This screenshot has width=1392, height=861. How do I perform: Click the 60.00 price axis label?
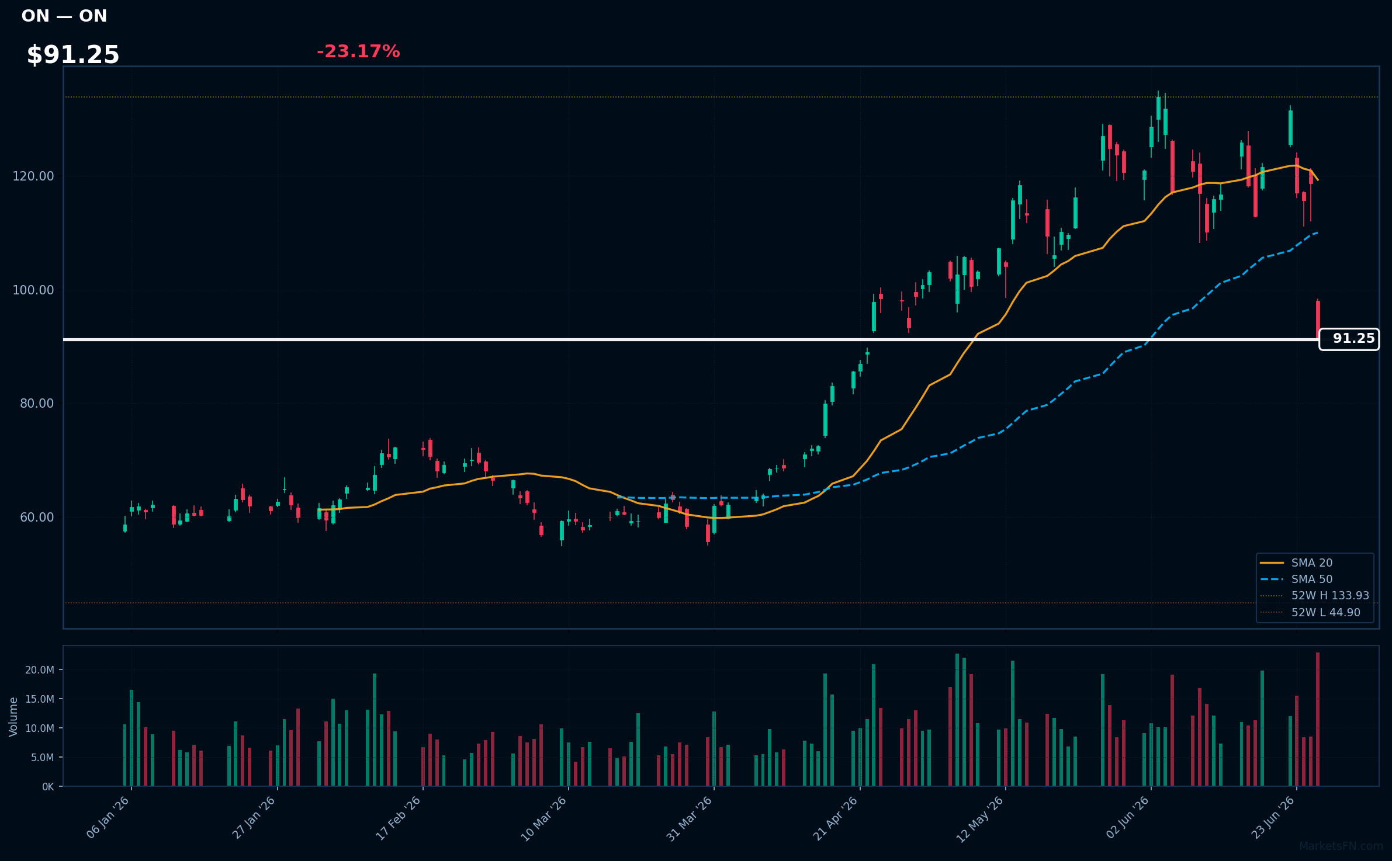[x=37, y=517]
